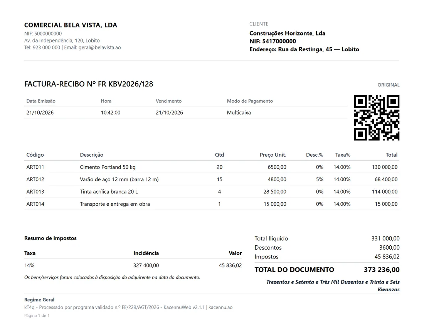This screenshot has height=326, width=424.
Task: Click unit price 28 500,00
Action: (x=275, y=192)
